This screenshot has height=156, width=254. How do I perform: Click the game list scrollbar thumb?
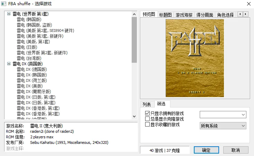(x=134, y=40)
